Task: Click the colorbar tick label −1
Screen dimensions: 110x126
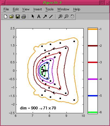Action: tap(100, 29)
